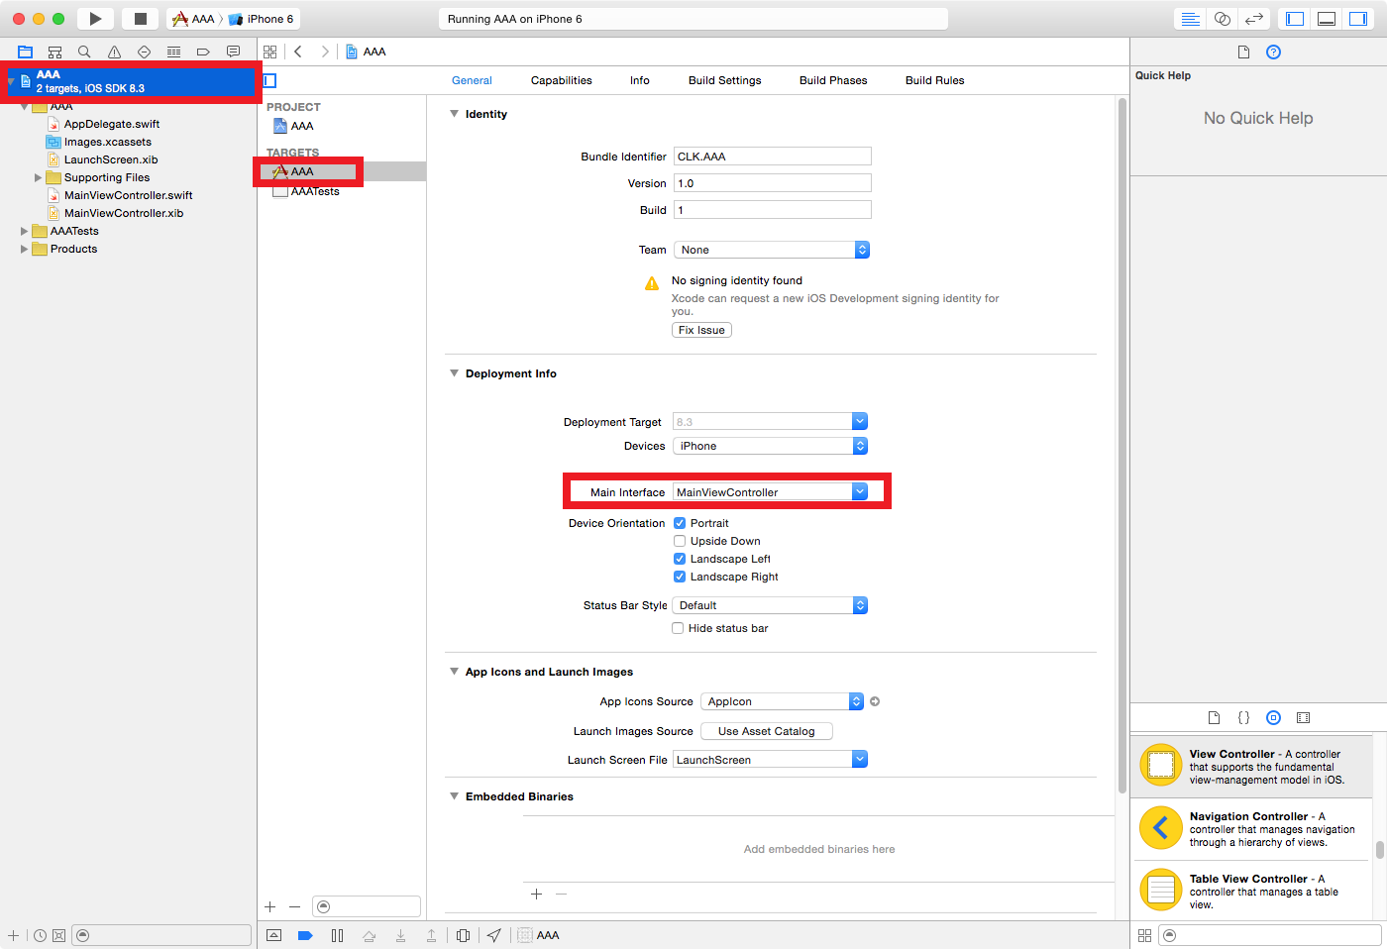Choose the iPhone 6 run destination
Image resolution: width=1387 pixels, height=949 pixels.
click(263, 19)
